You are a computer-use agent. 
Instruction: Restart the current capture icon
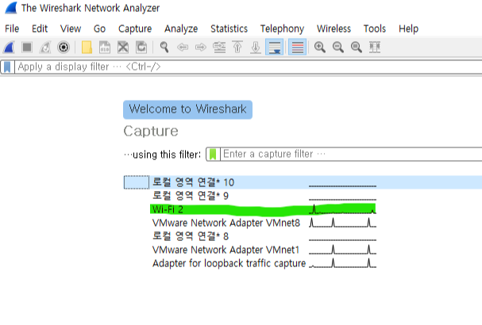coord(45,48)
